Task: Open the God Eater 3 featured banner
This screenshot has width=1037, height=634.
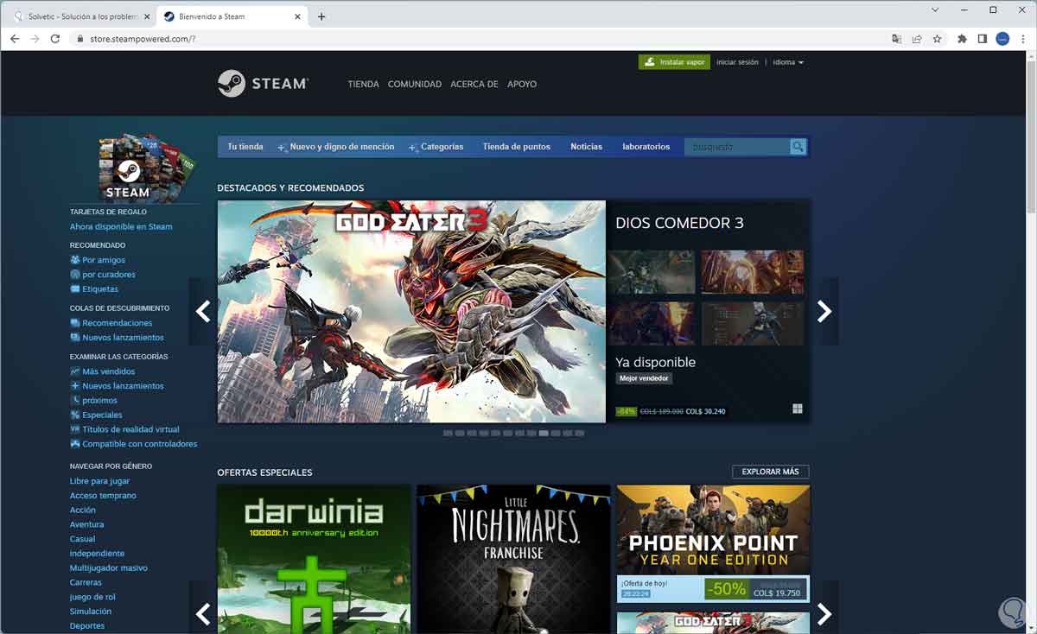Action: [x=411, y=312]
